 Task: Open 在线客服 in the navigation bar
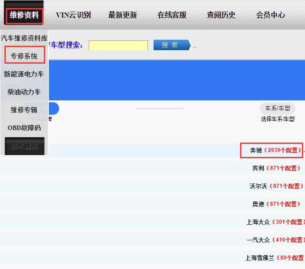click(172, 15)
